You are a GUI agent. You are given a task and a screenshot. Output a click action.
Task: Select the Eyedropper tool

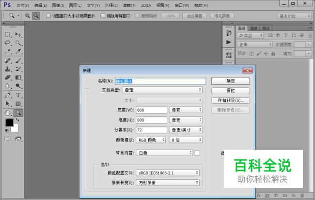click(x=18, y=52)
